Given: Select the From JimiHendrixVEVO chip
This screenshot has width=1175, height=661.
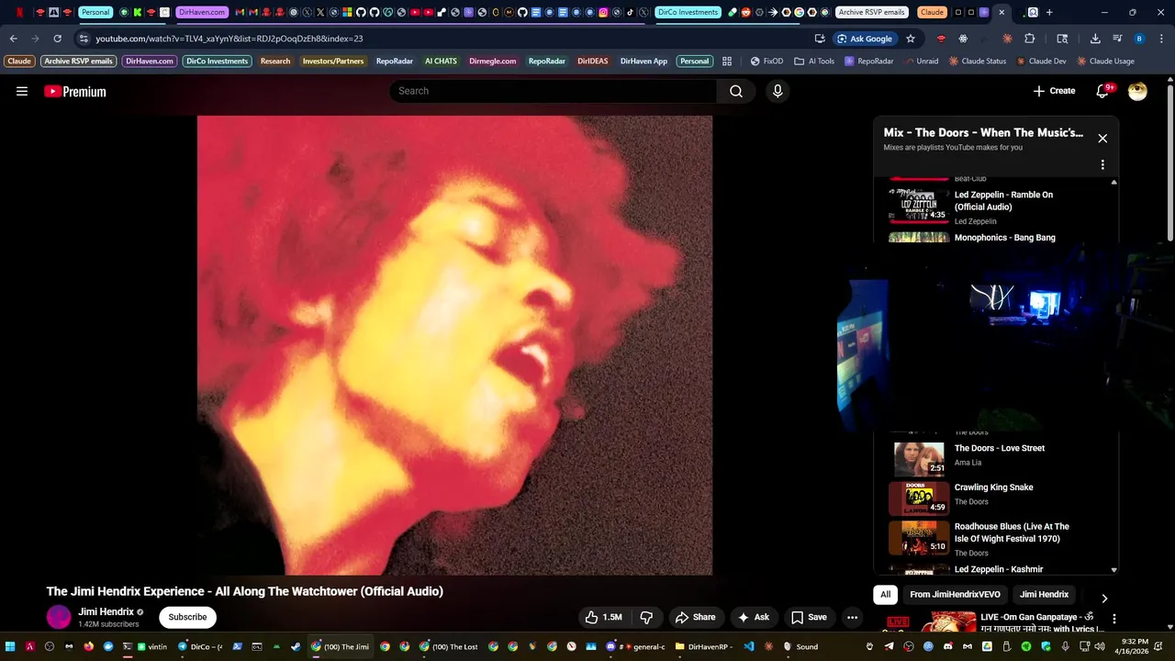Looking at the screenshot, I should (x=955, y=595).
